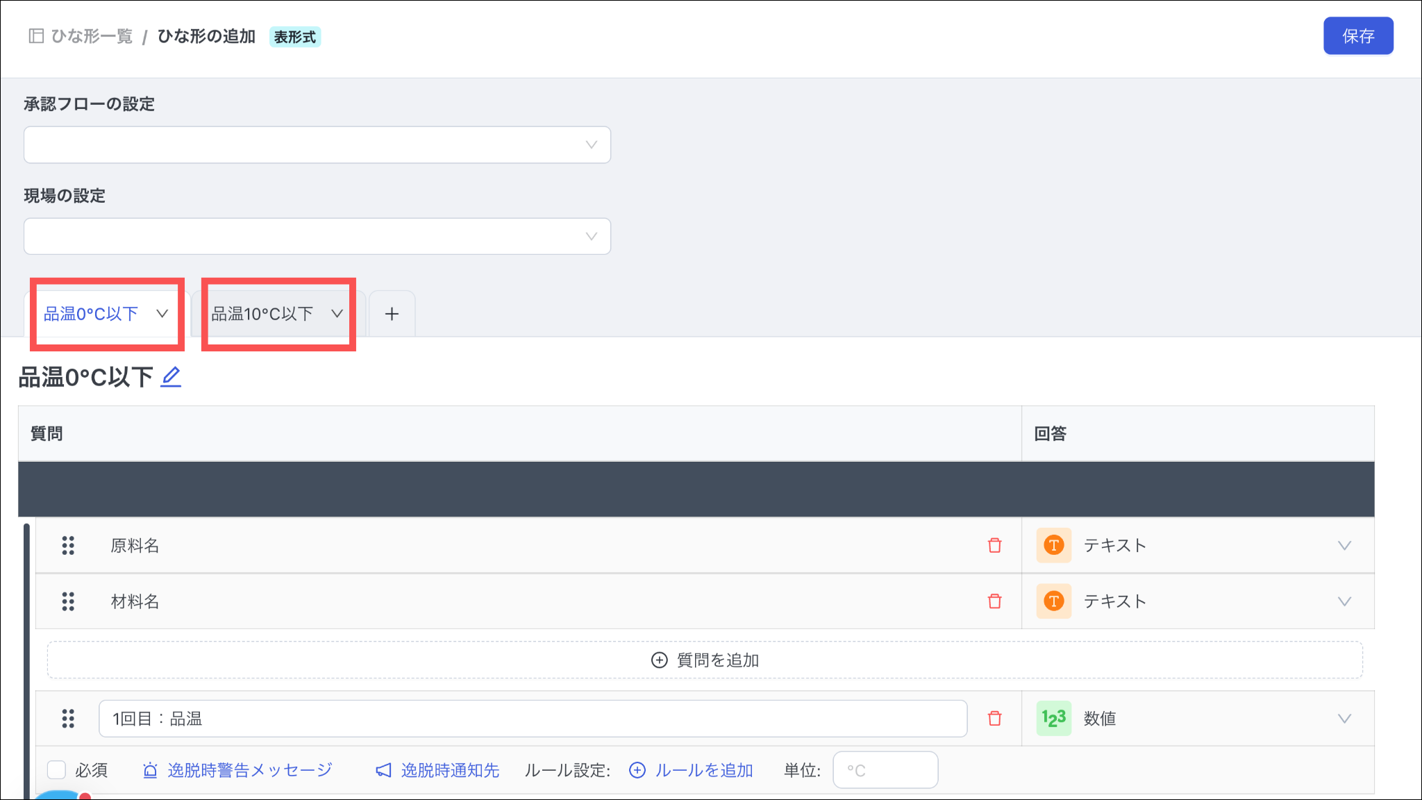Click 質問を追加 to add a question
The width and height of the screenshot is (1422, 800).
click(704, 660)
